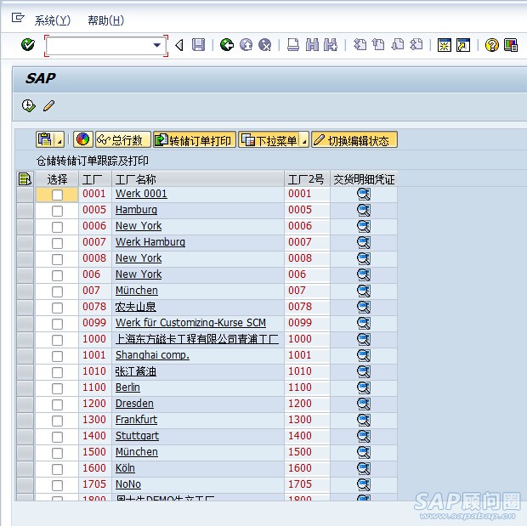View delivery detail icon for row 0006
The height and width of the screenshot is (526, 527).
[363, 226]
